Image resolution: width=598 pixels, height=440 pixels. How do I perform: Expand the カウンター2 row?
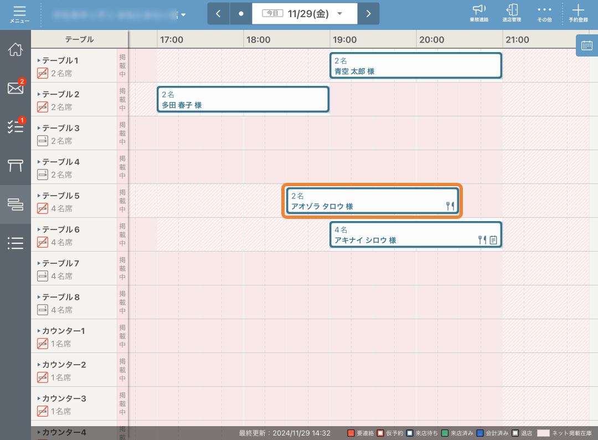pos(39,365)
